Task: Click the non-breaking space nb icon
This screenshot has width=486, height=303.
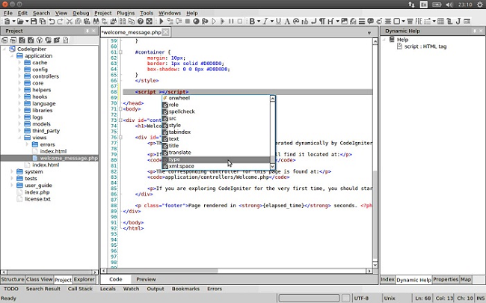Action: [x=304, y=22]
